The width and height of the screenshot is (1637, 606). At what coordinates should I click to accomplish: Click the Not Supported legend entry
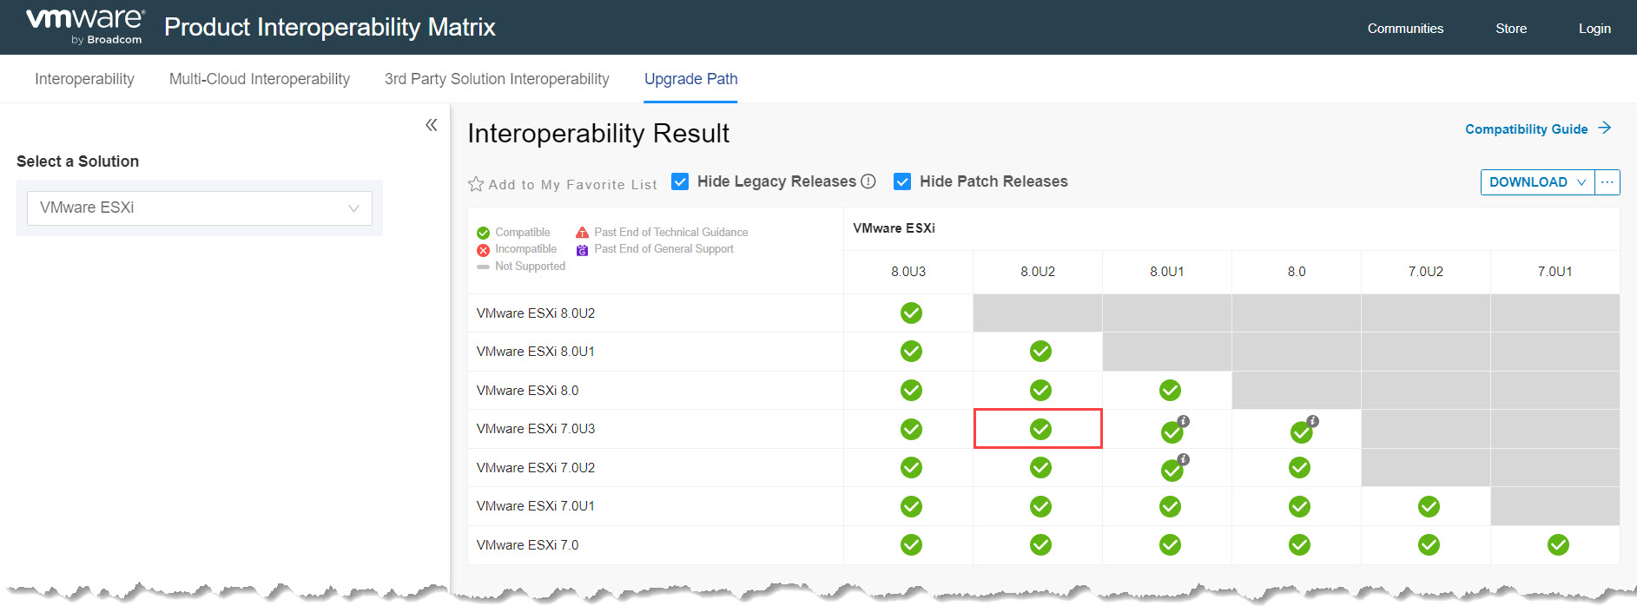pyautogui.click(x=521, y=267)
